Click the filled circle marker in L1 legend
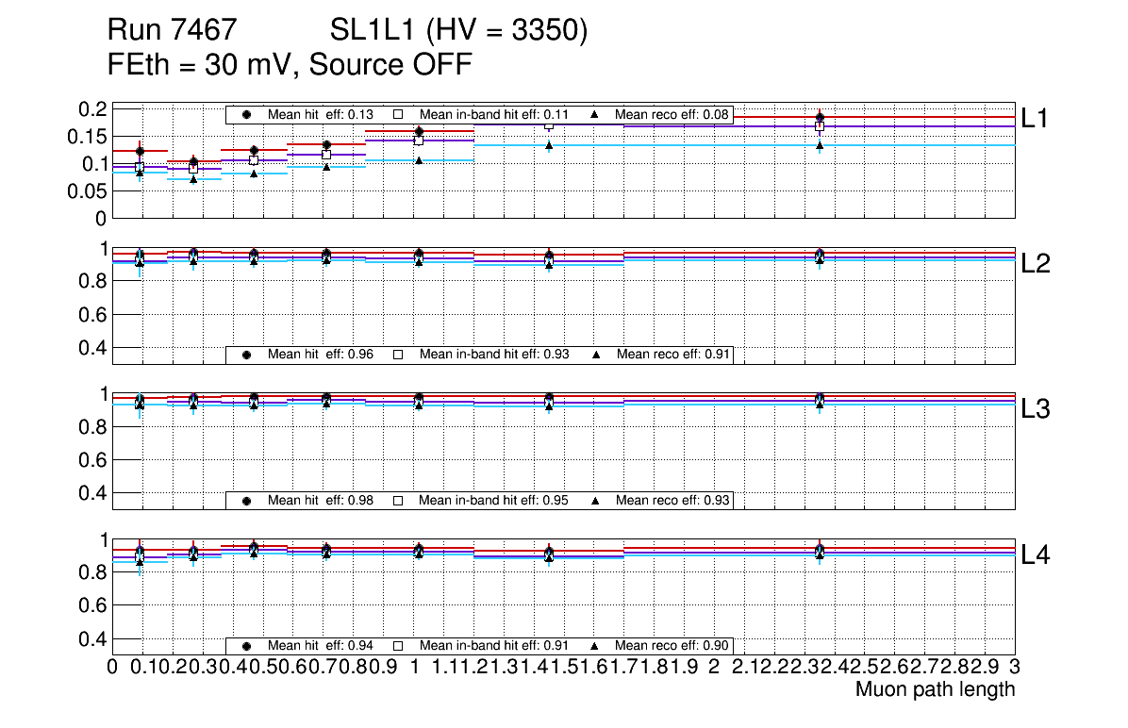 pos(247,115)
